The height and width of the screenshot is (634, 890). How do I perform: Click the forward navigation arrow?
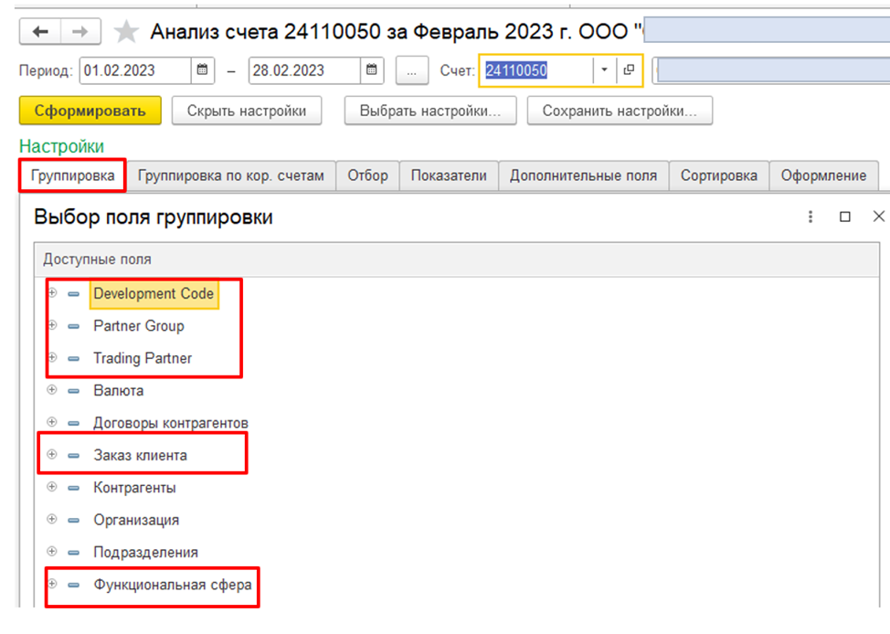79,32
